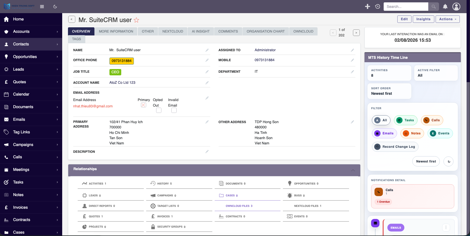Expand Calendar sidebar submenu arrow
The width and height of the screenshot is (470, 236).
click(57, 94)
